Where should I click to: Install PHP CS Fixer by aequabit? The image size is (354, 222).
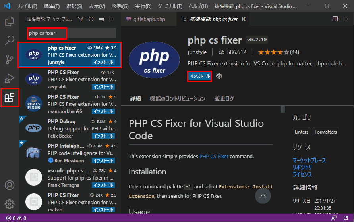103,87
